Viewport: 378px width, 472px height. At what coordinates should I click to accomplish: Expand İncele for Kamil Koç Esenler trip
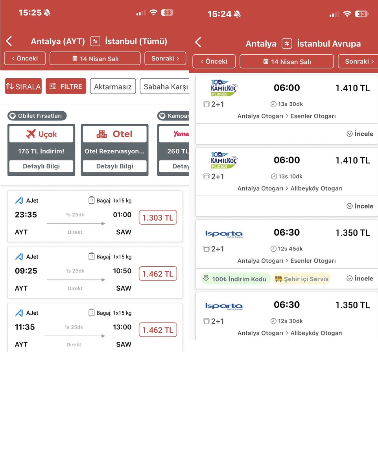(360, 134)
